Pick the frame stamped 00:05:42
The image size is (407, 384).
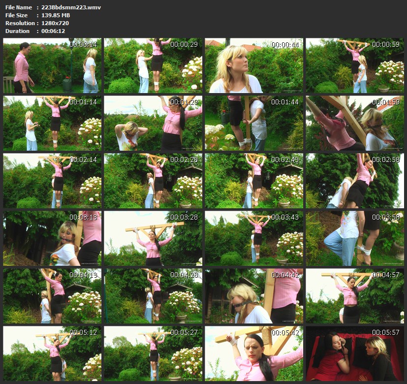coord(254,354)
